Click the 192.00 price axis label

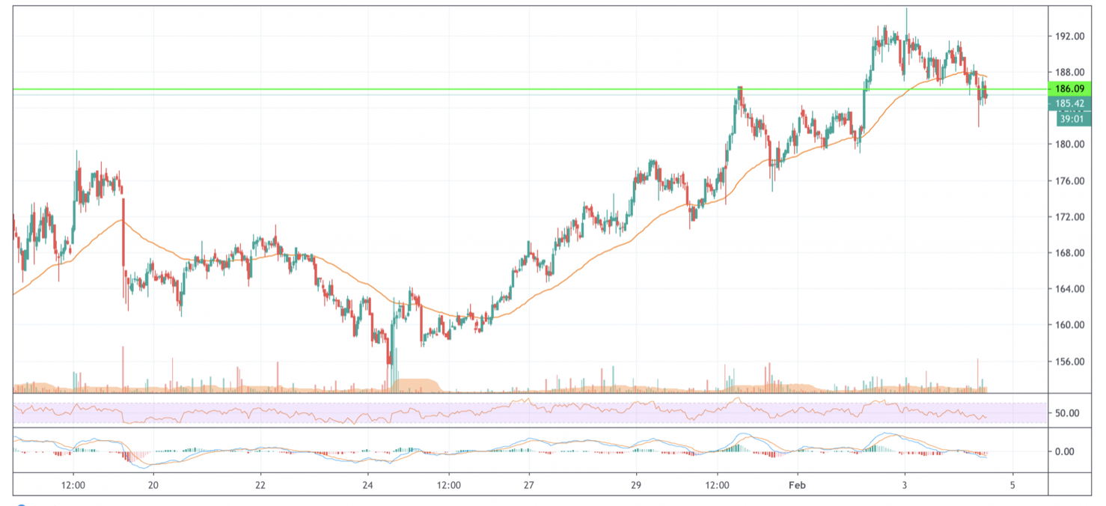(x=1072, y=36)
